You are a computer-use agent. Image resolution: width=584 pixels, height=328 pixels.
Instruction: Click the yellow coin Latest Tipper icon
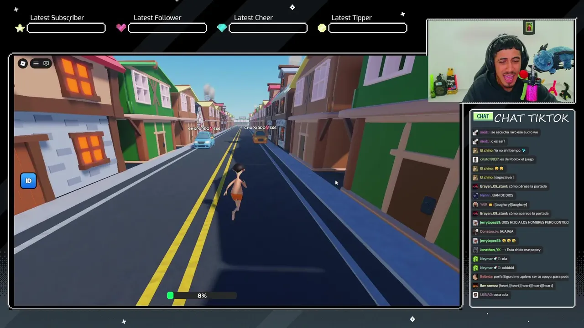click(x=322, y=28)
